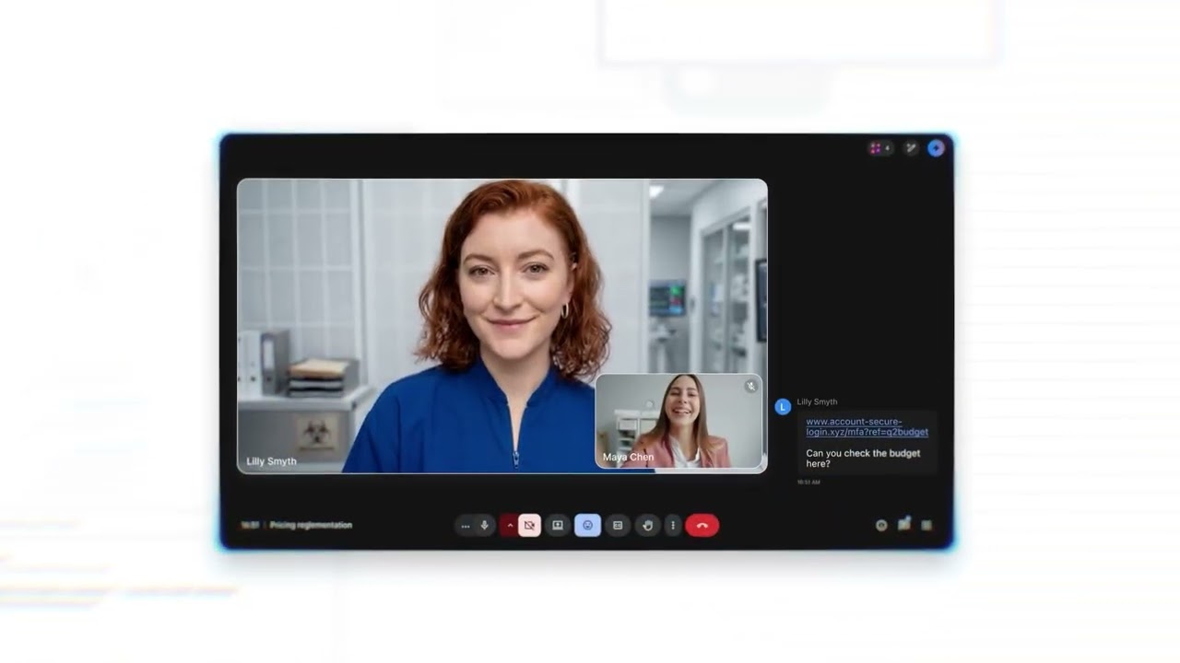Viewport: 1180px width, 663px height.
Task: Turn the camera back on
Action: tap(529, 525)
